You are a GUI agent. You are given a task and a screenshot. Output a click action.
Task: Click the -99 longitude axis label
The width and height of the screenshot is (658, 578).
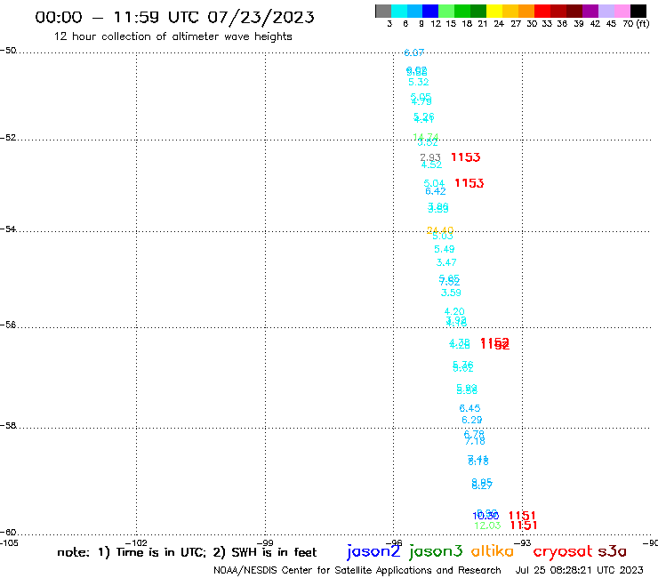265,542
